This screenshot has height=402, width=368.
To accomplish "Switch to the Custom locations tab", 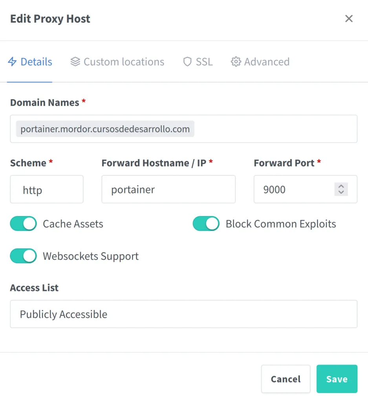I will point(124,62).
